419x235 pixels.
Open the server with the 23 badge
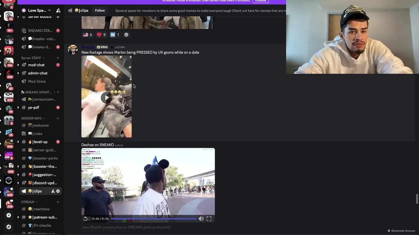tap(9, 15)
